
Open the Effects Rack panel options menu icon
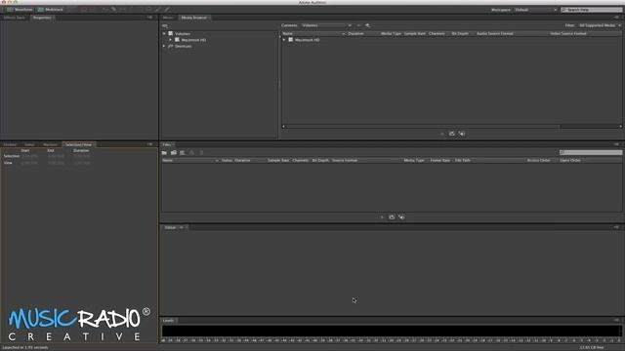tap(149, 18)
